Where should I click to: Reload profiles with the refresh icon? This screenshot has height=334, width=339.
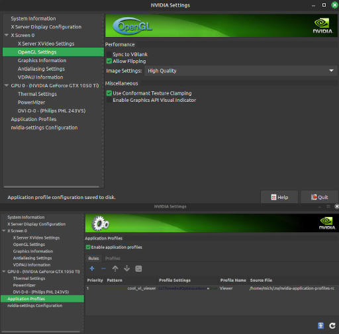[x=332, y=325]
